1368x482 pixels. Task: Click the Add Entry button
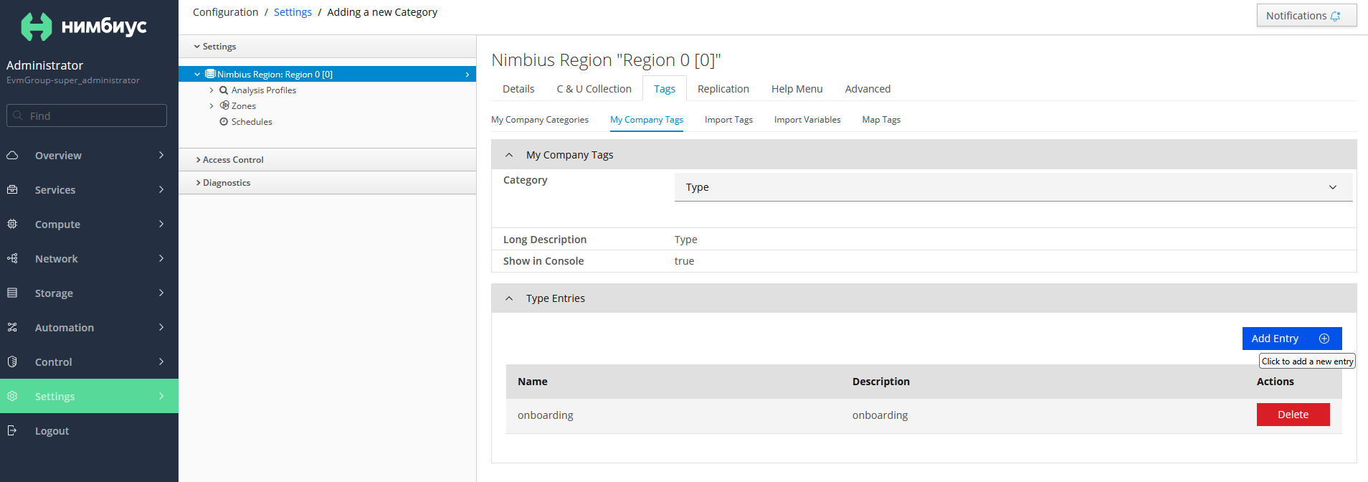1292,339
